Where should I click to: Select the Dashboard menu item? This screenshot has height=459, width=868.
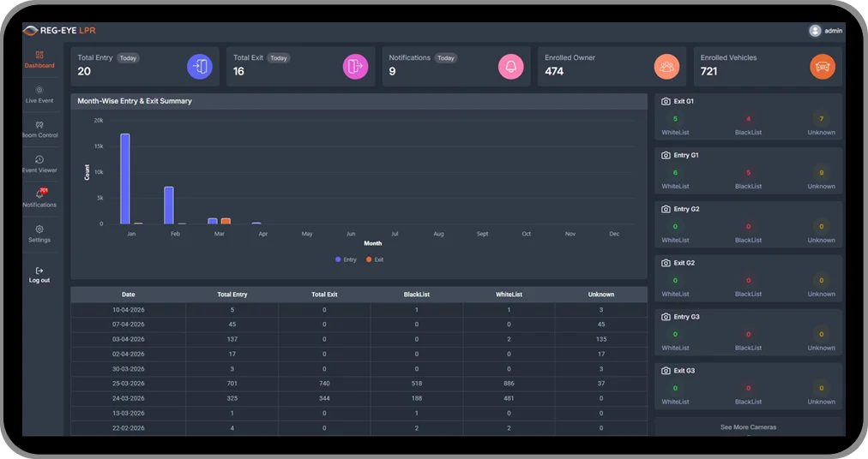[39, 59]
